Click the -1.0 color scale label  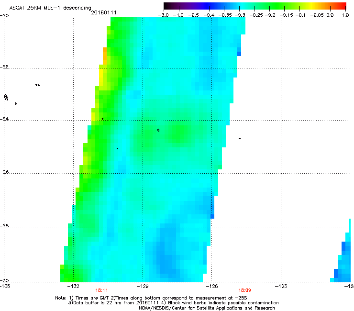178,15
